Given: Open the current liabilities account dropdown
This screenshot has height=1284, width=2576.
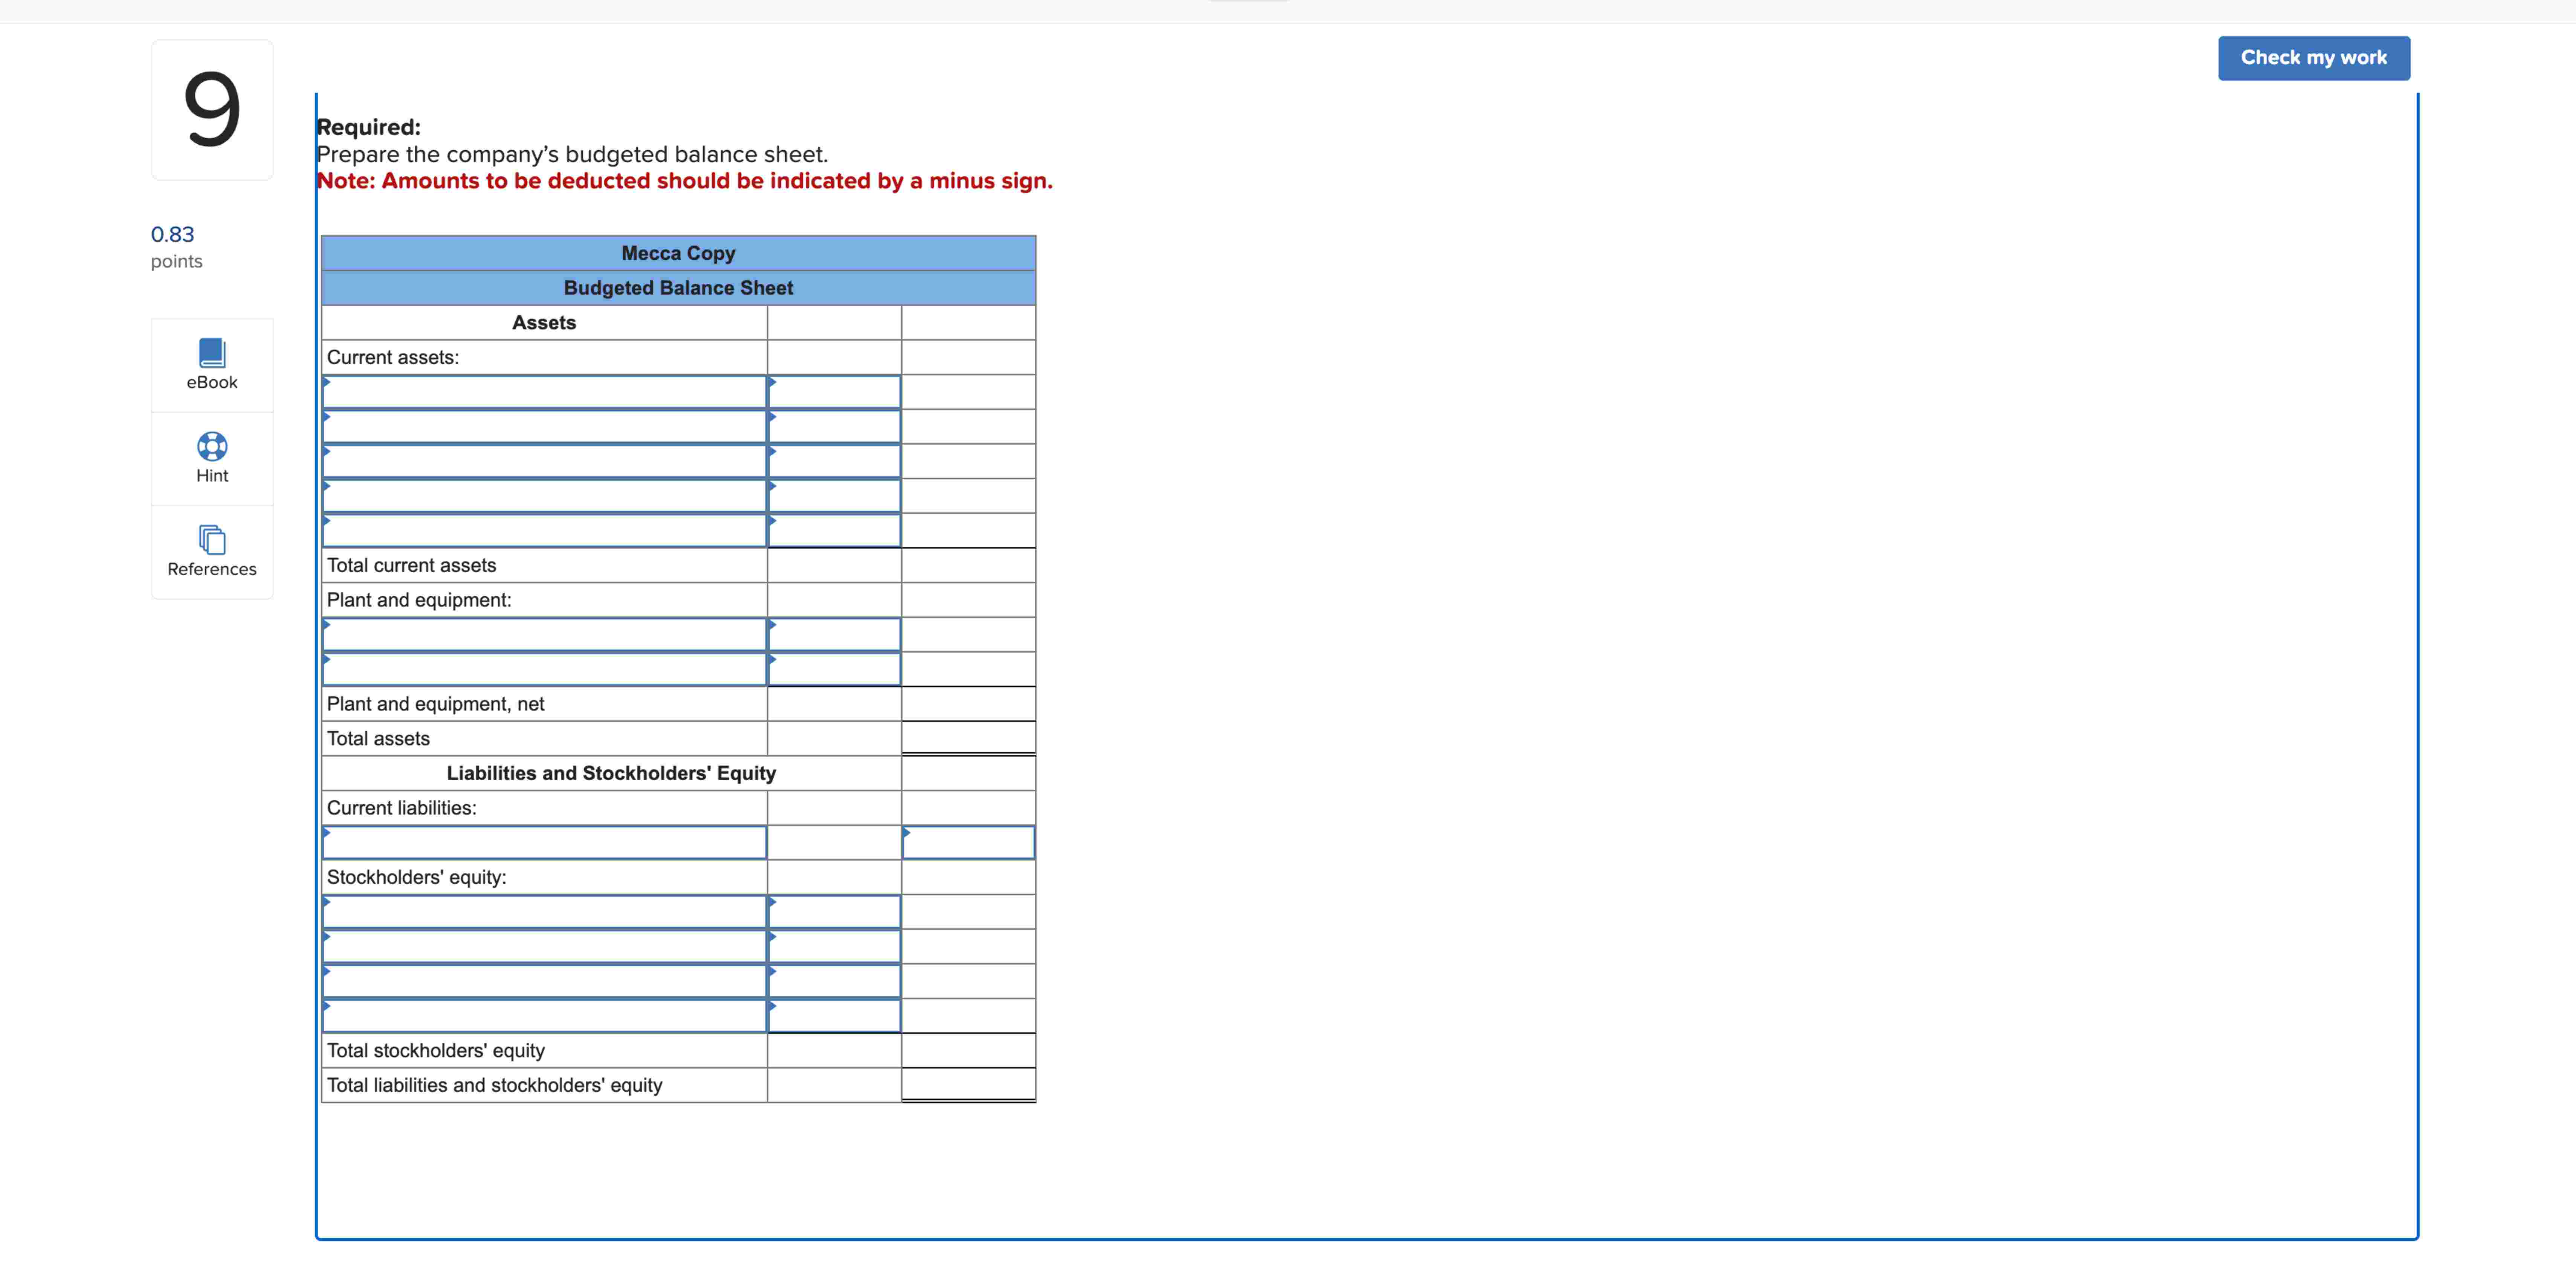Looking at the screenshot, I should tap(544, 843).
